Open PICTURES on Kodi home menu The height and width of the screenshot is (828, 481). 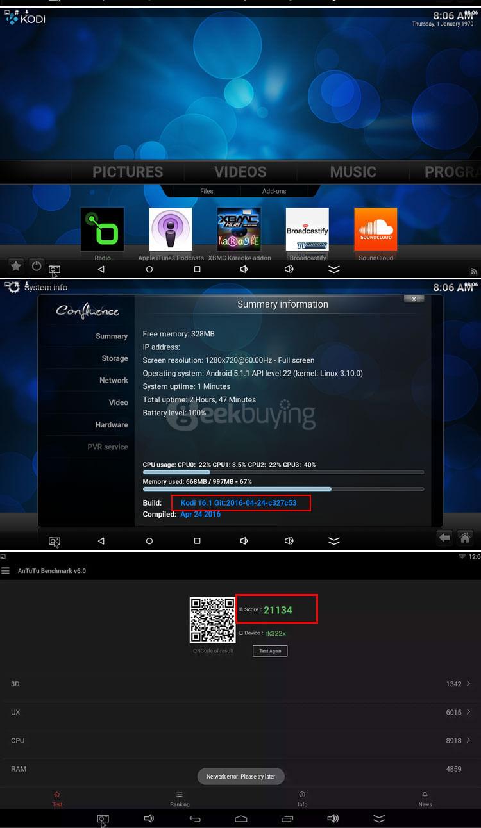click(128, 172)
